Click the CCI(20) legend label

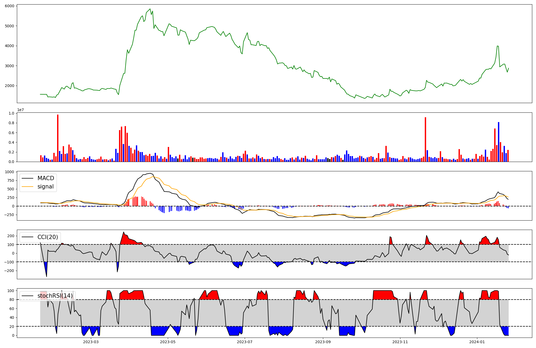point(48,237)
